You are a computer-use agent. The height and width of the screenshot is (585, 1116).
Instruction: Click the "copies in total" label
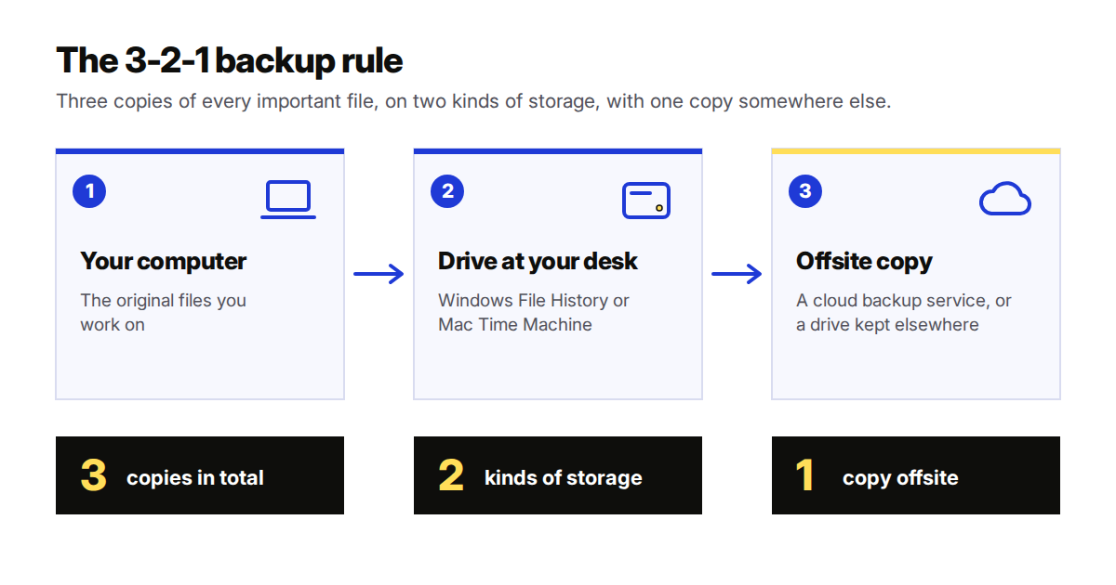[195, 478]
